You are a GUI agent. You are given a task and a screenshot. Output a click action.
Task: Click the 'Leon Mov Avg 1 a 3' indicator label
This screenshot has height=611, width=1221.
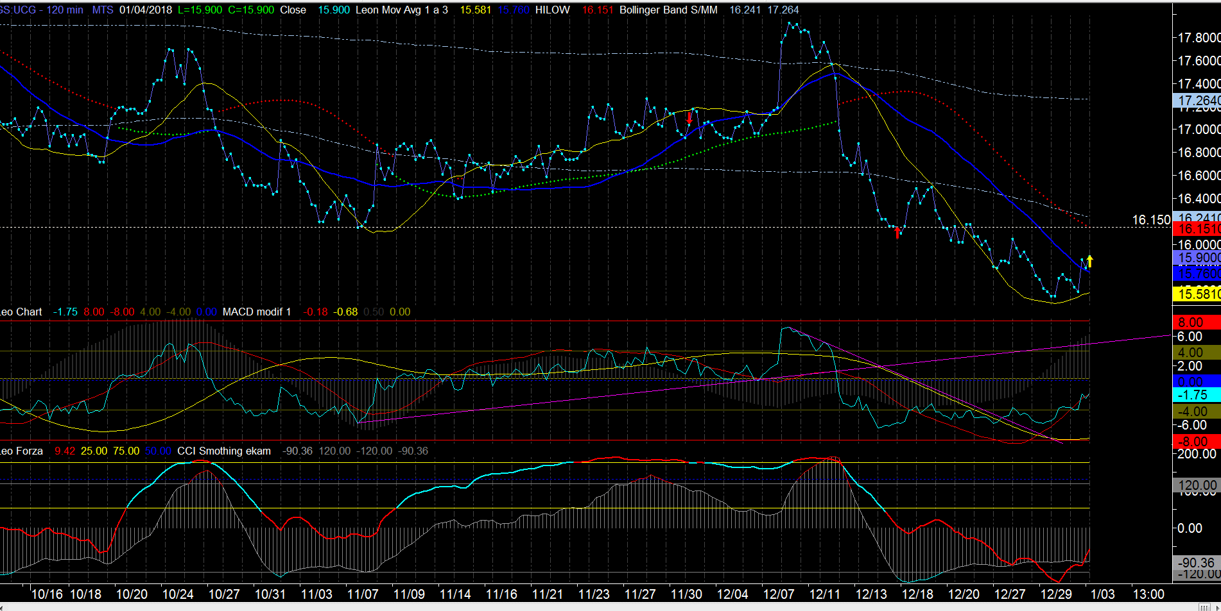tap(402, 10)
